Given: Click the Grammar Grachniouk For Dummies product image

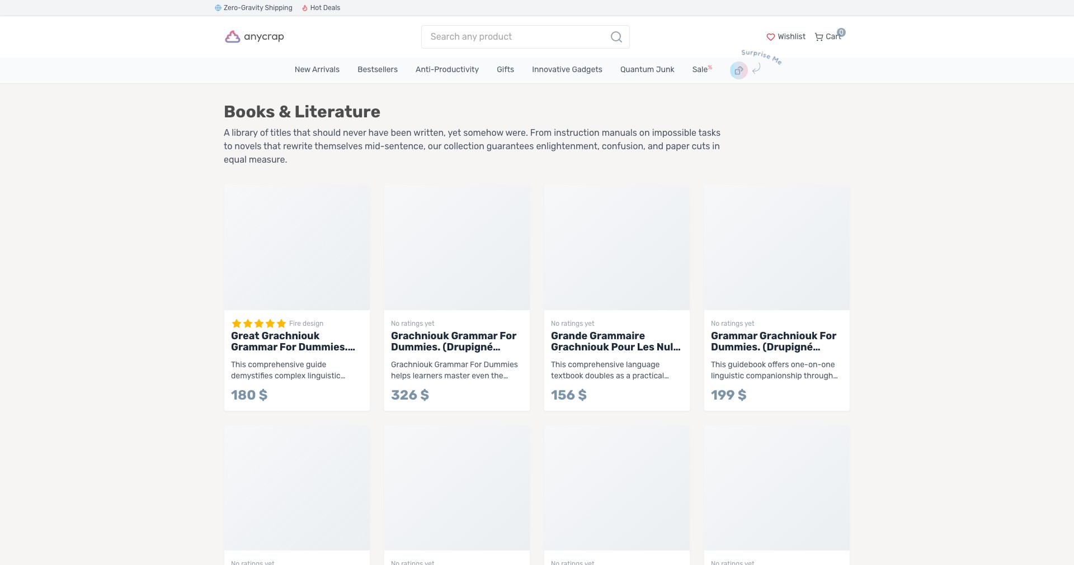Looking at the screenshot, I should pyautogui.click(x=777, y=248).
